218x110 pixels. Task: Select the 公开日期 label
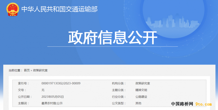coord(25,97)
